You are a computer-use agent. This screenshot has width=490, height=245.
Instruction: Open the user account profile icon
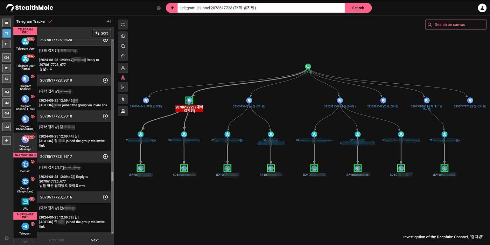(482, 8)
